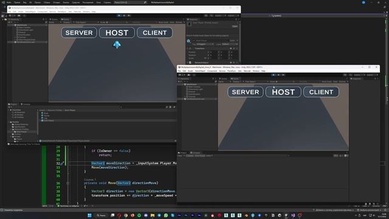The width and height of the screenshot is (389, 219).
Task: Toggle Mute Audio in left Unity game view
Action: tap(164, 23)
